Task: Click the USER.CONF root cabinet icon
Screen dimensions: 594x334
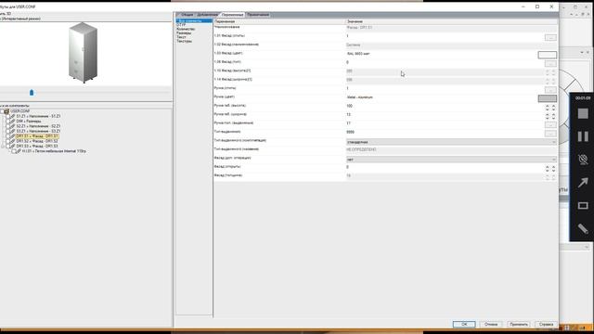Action: 6,111
